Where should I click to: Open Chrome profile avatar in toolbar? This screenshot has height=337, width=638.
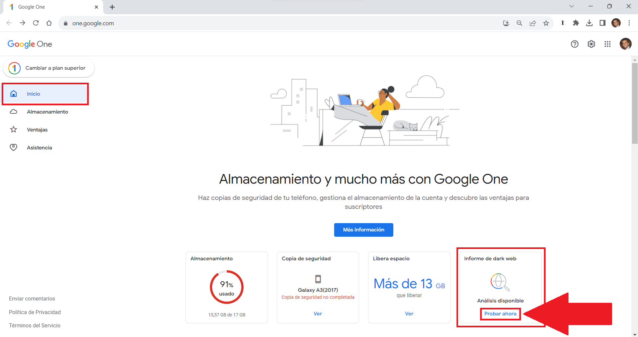click(x=616, y=23)
